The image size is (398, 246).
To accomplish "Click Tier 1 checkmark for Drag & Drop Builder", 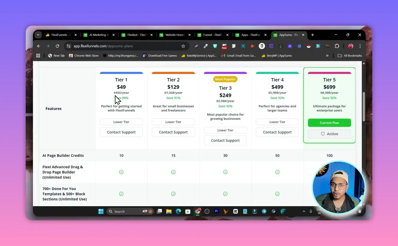I will (121, 172).
